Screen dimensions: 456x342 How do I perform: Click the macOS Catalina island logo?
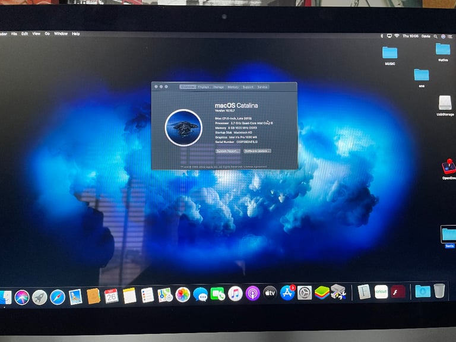pos(183,128)
